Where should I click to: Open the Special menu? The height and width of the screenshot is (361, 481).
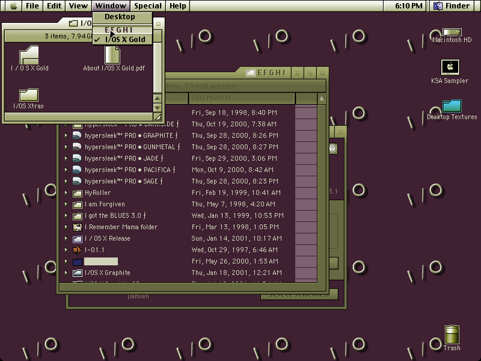pos(148,6)
